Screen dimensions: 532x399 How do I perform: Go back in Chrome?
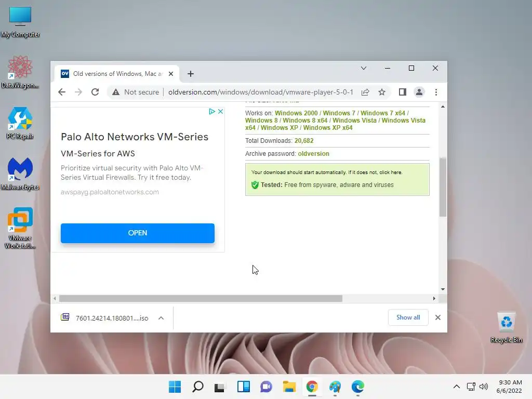(x=62, y=92)
